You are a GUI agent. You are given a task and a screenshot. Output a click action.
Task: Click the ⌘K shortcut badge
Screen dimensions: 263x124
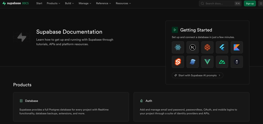click(x=237, y=3)
